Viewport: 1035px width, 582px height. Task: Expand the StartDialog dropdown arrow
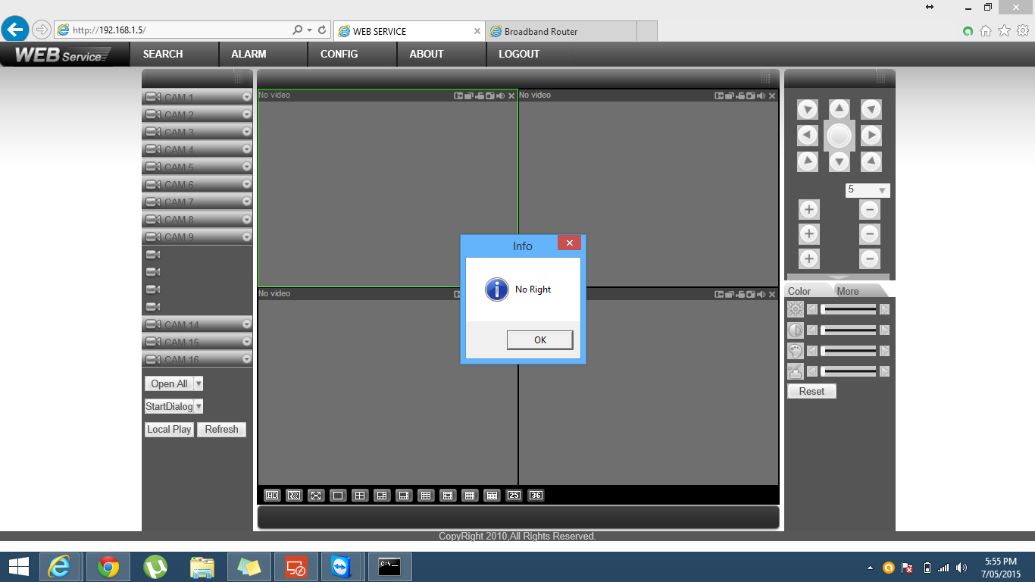click(199, 407)
